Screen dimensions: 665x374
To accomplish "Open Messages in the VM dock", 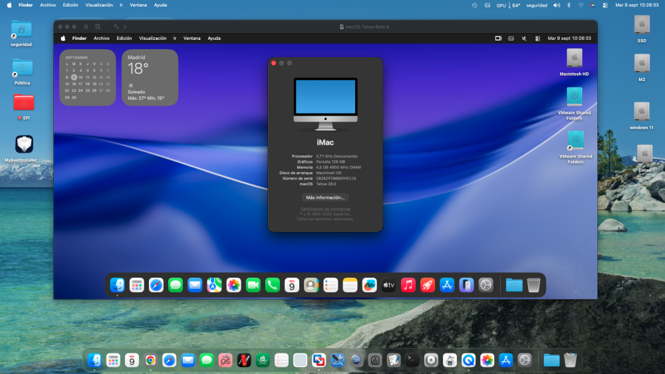I will coord(175,285).
